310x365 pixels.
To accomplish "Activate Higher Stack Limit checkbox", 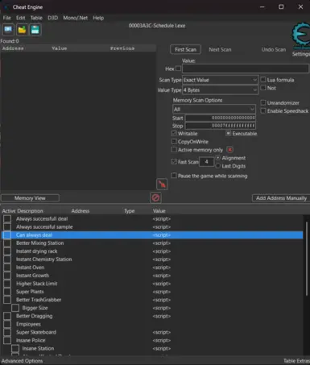I will pos(7,284).
